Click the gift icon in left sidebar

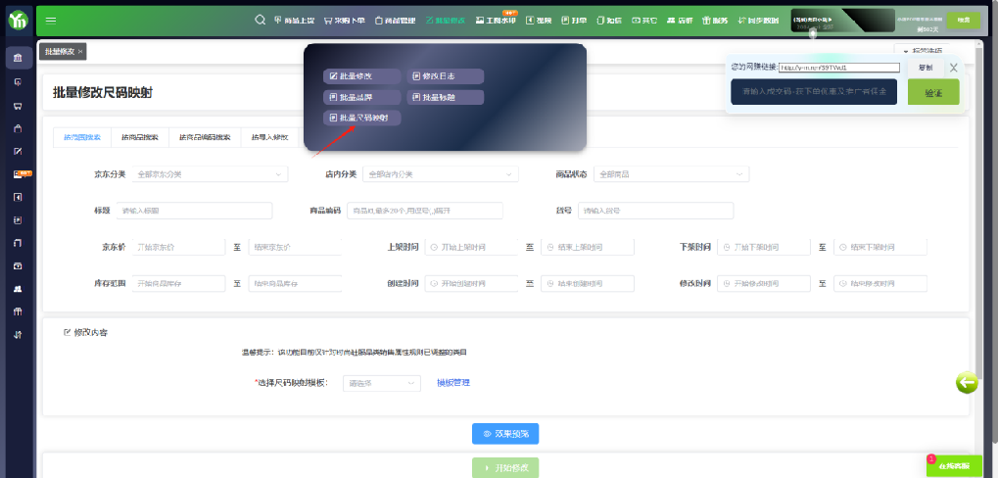click(x=17, y=311)
